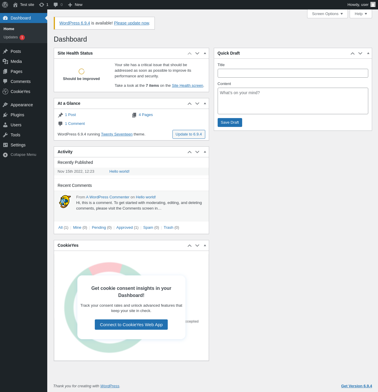This screenshot has width=378, height=392.
Task: Move Quick Draft panel up
Action: tap(353, 53)
